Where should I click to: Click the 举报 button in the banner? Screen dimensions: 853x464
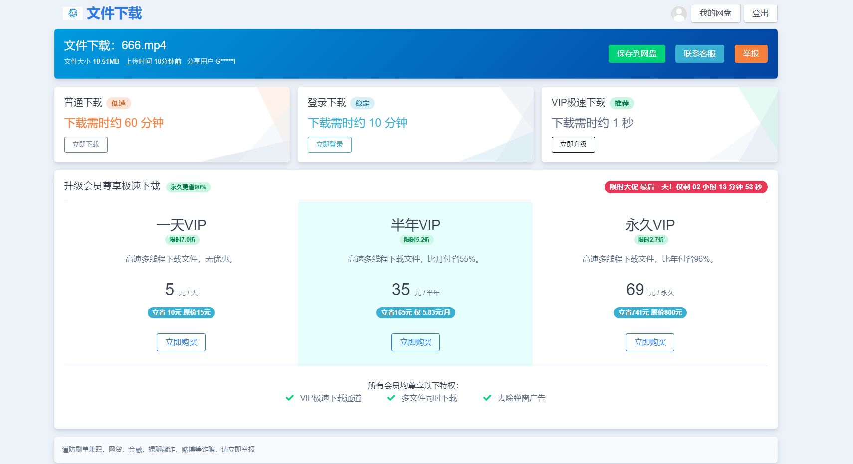pos(751,54)
